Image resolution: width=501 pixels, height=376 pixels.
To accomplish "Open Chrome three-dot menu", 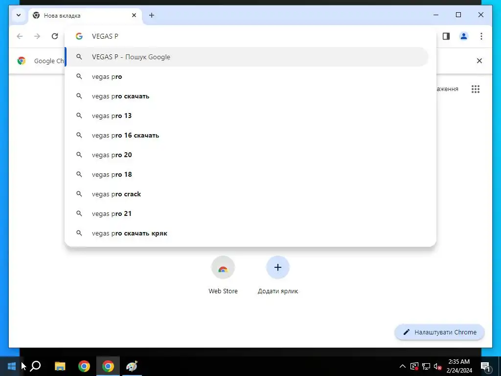I will click(481, 36).
